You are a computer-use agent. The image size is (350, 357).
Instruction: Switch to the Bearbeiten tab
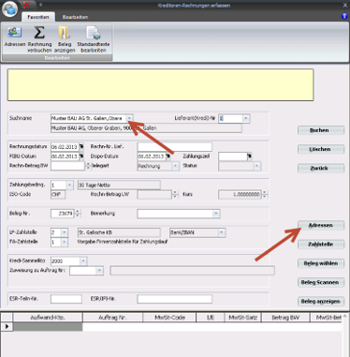coord(75,17)
